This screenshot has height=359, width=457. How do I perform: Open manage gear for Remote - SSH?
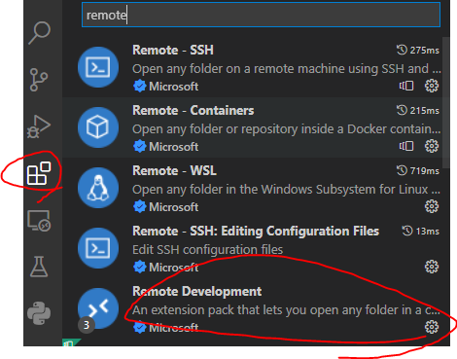coord(432,86)
